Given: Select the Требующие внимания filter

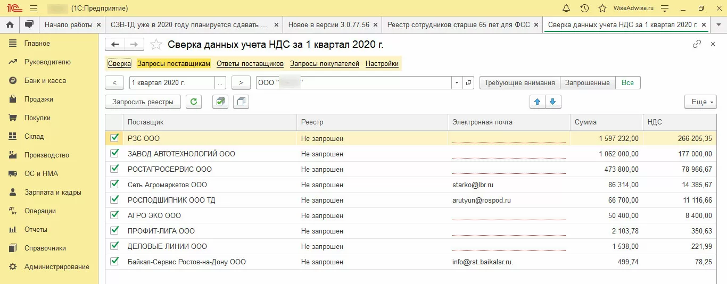Looking at the screenshot, I should [520, 83].
